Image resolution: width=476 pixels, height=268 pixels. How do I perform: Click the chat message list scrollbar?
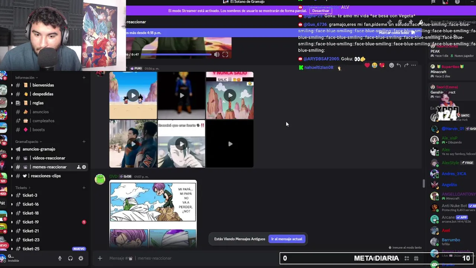tap(424, 184)
